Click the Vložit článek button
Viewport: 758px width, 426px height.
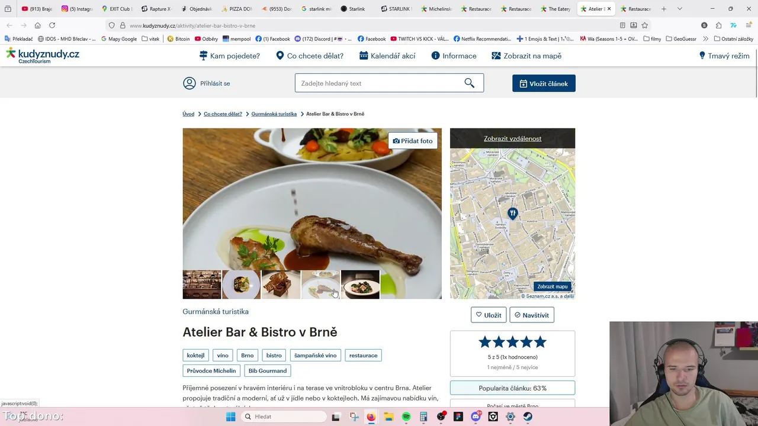click(544, 83)
